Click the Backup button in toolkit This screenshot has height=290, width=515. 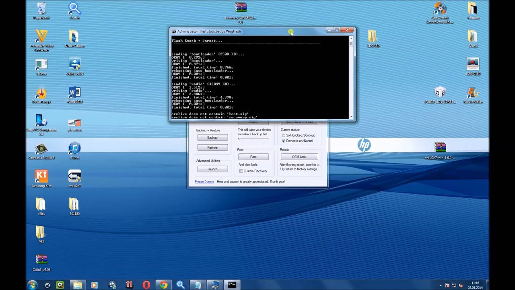(x=212, y=138)
